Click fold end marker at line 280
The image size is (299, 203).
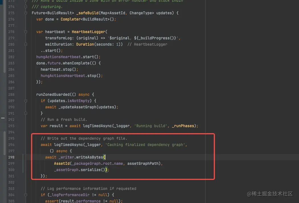click(x=26, y=44)
